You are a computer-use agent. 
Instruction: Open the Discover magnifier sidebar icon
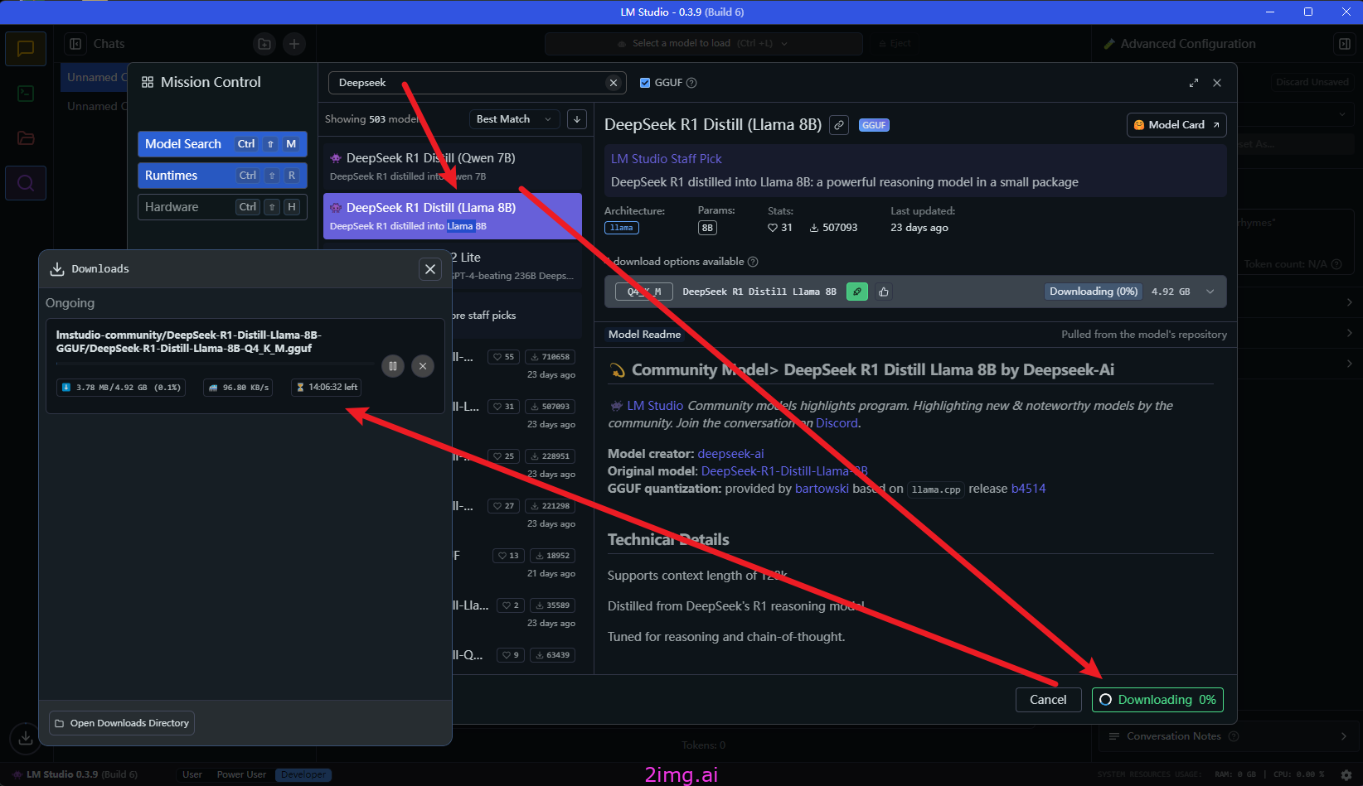point(26,183)
